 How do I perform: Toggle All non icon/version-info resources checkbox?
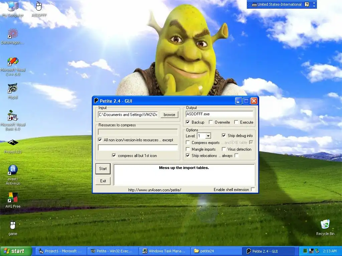point(100,140)
